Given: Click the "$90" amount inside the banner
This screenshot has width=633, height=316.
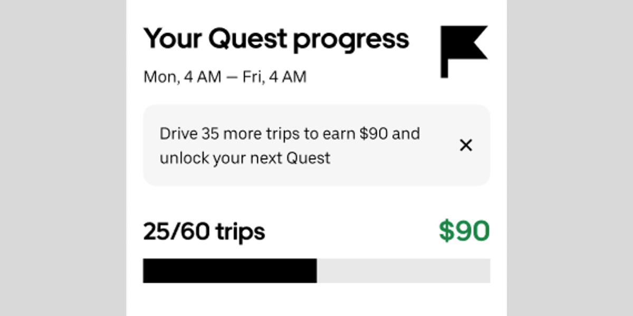Looking at the screenshot, I should coord(373,134).
